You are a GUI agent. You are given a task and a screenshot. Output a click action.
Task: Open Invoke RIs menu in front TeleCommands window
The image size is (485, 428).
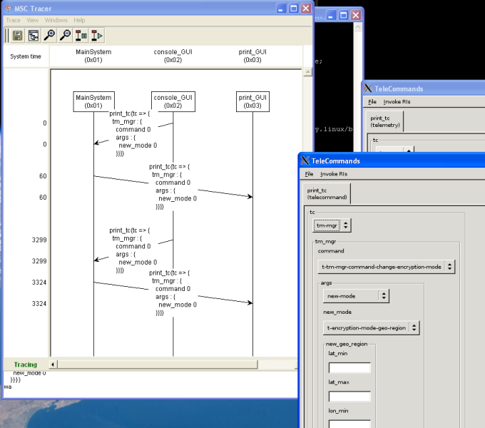pyautogui.click(x=334, y=174)
